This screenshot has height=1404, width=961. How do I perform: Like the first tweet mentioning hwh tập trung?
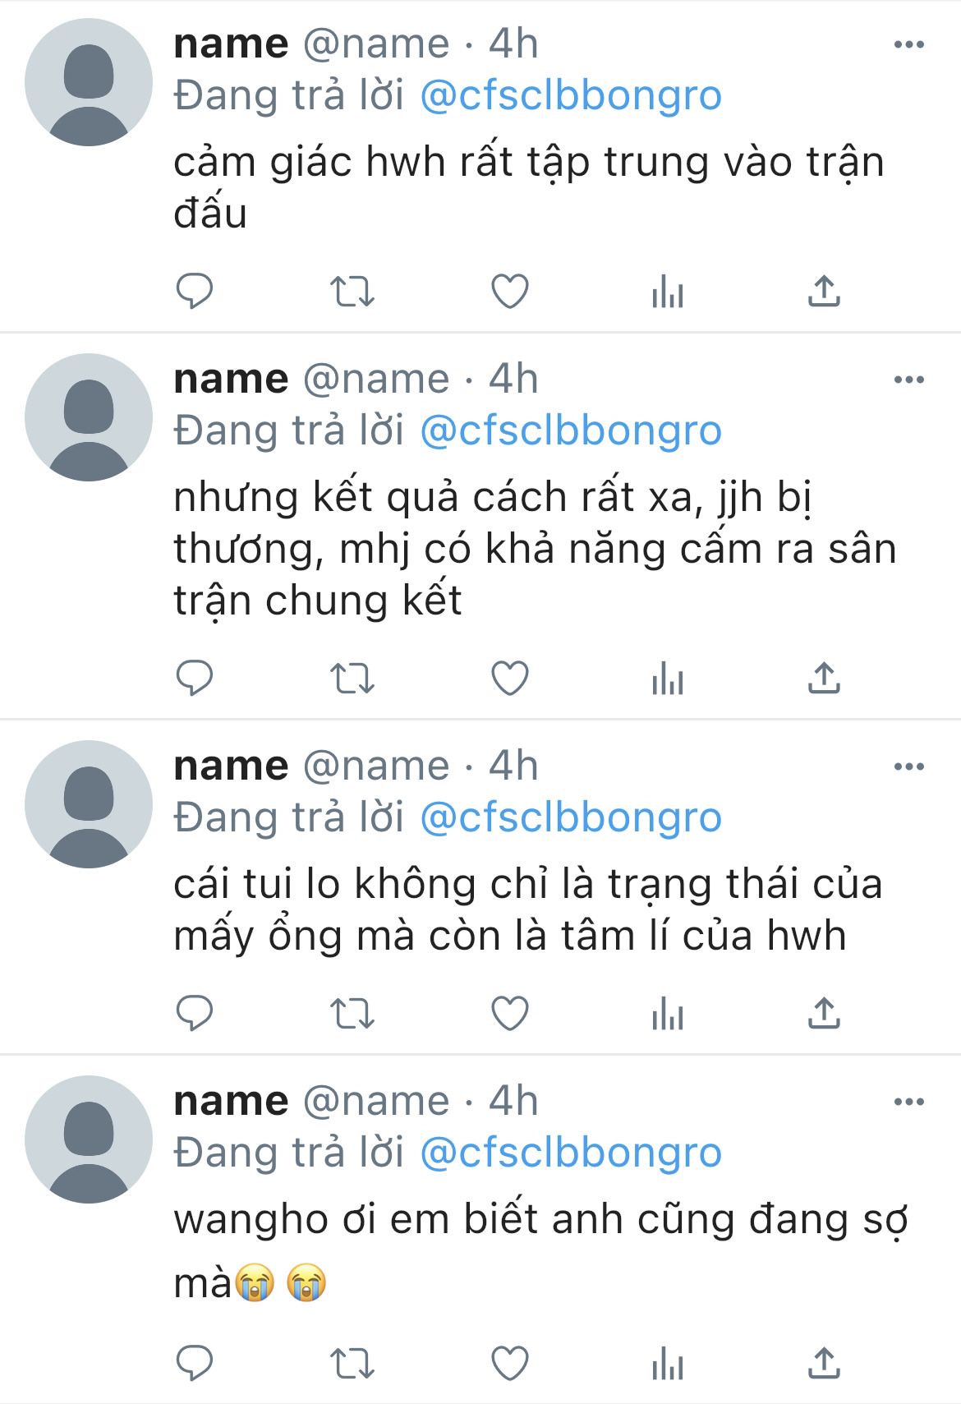point(509,291)
